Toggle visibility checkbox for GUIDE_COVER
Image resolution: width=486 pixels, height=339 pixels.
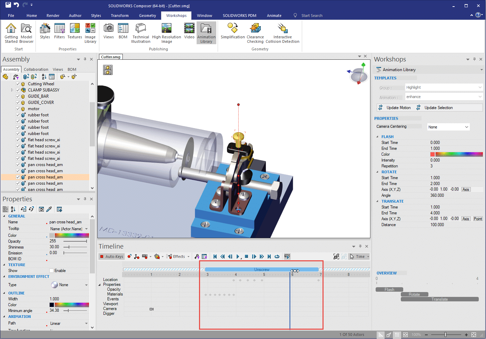point(18,103)
